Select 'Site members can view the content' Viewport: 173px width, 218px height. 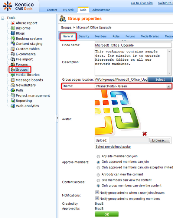coord(98,180)
